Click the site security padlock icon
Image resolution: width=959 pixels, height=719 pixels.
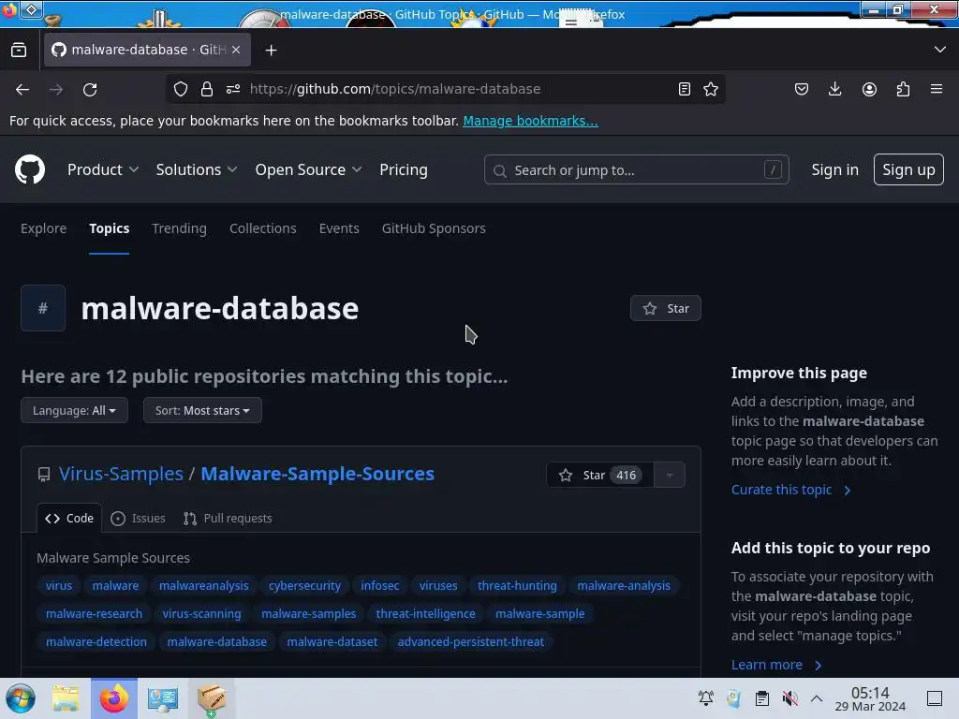pyautogui.click(x=207, y=89)
